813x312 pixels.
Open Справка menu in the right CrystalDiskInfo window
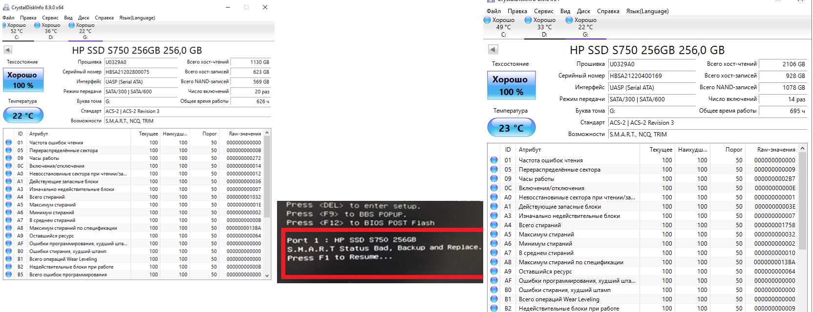click(608, 11)
